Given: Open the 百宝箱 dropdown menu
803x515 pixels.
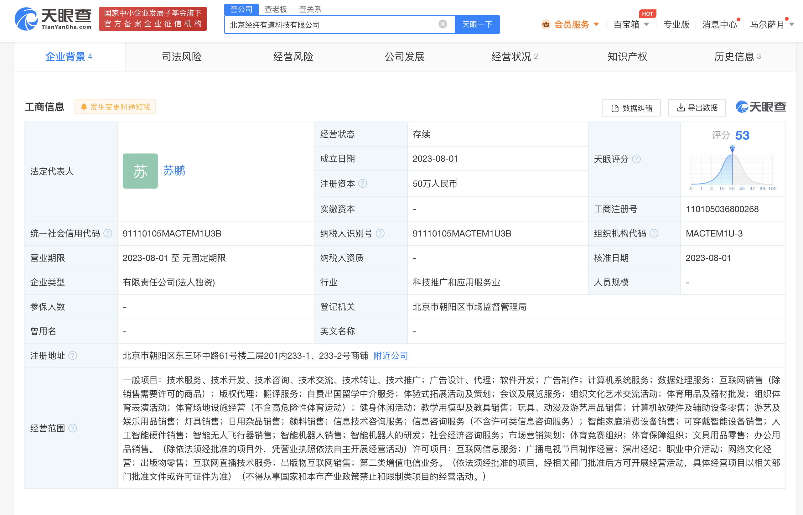Looking at the screenshot, I should tap(646, 24).
